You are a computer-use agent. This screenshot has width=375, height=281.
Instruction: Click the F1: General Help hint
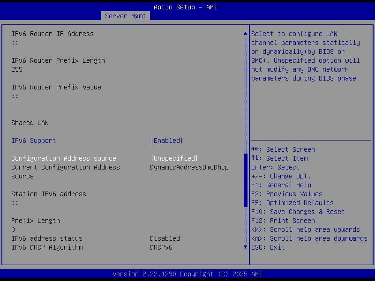point(281,185)
